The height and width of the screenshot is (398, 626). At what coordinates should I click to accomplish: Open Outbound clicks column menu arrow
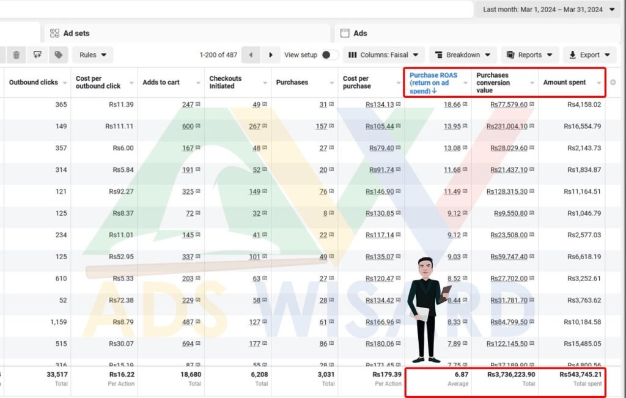65,83
